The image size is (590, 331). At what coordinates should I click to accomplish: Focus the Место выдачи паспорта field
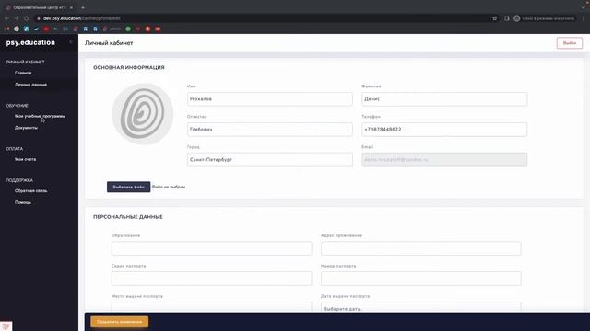tap(211, 307)
